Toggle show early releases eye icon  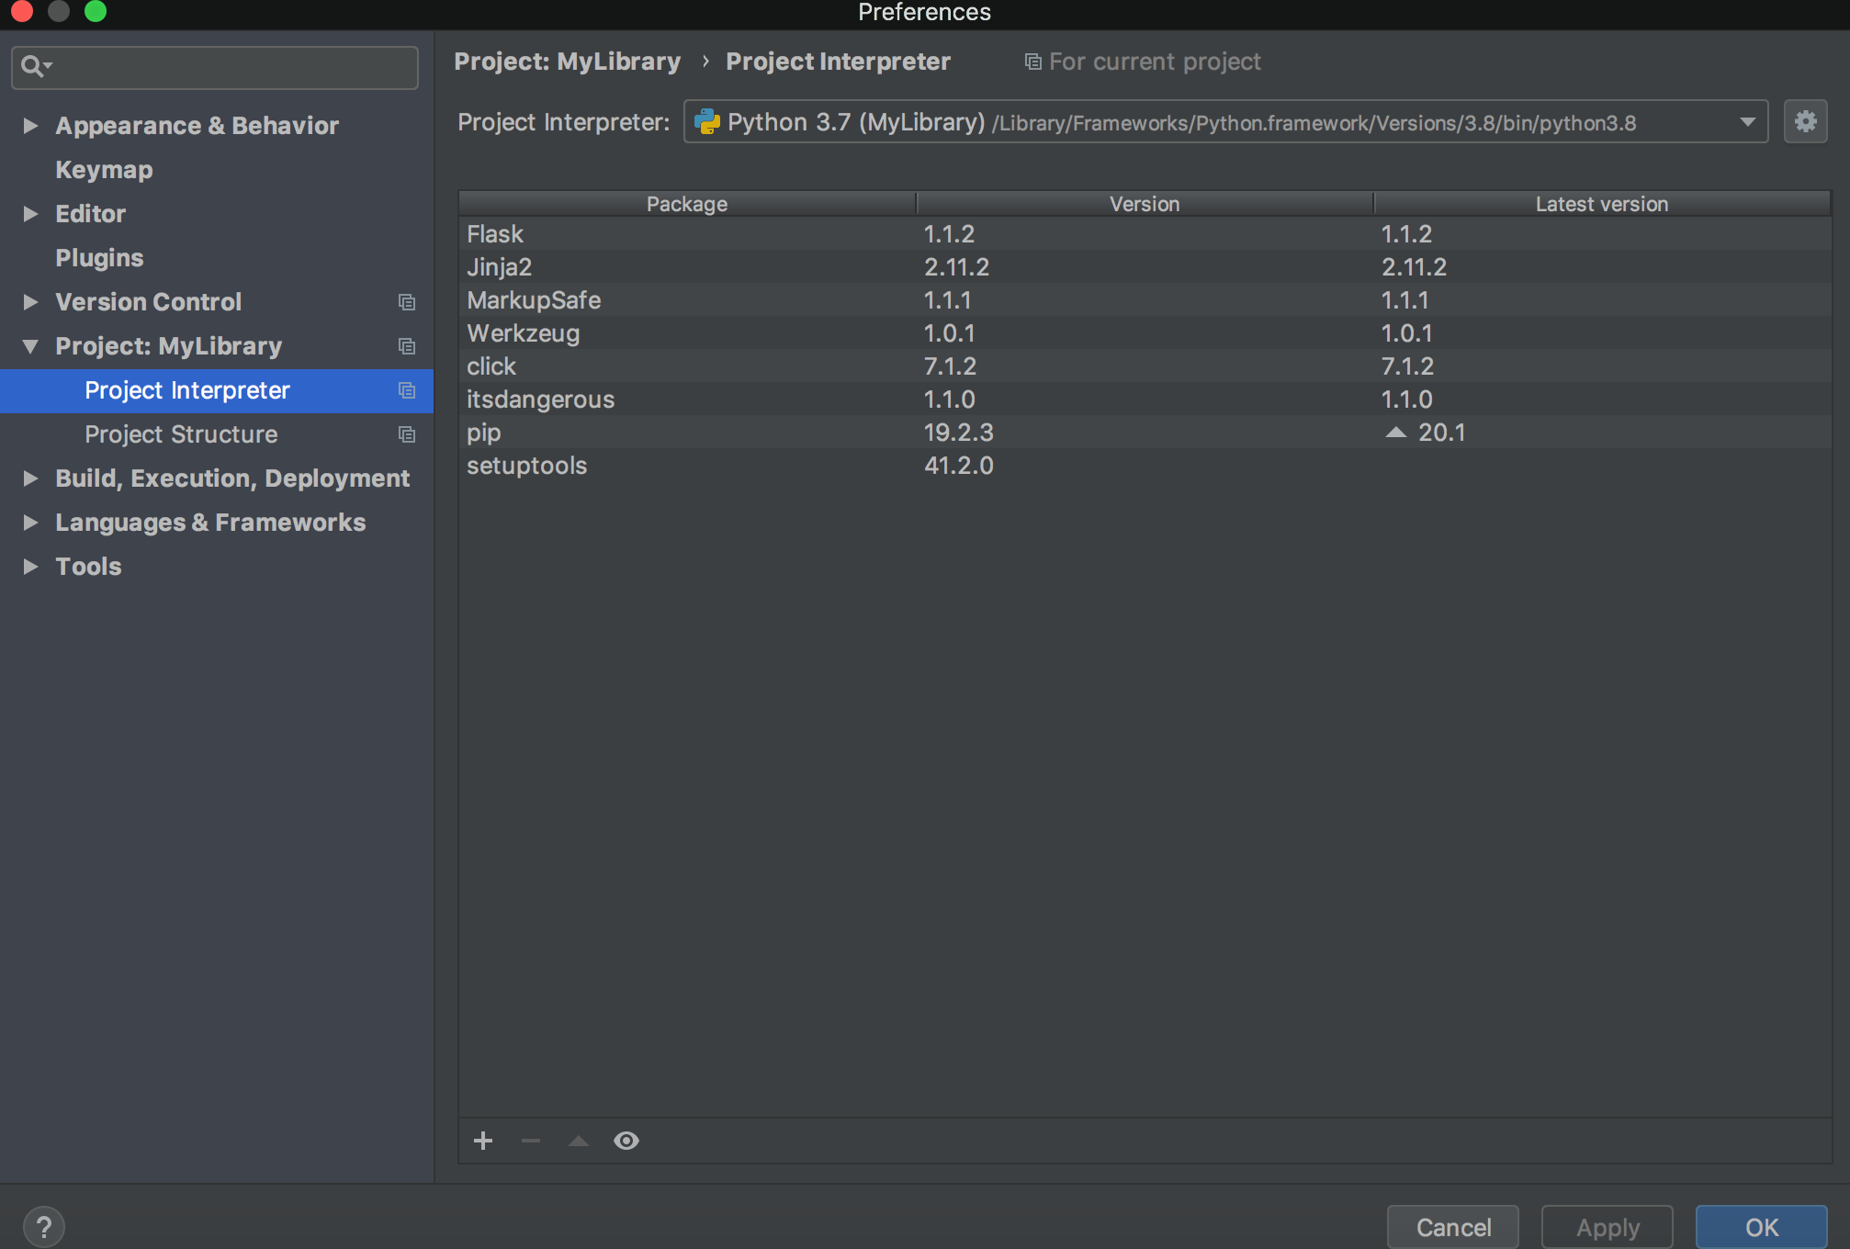point(626,1141)
